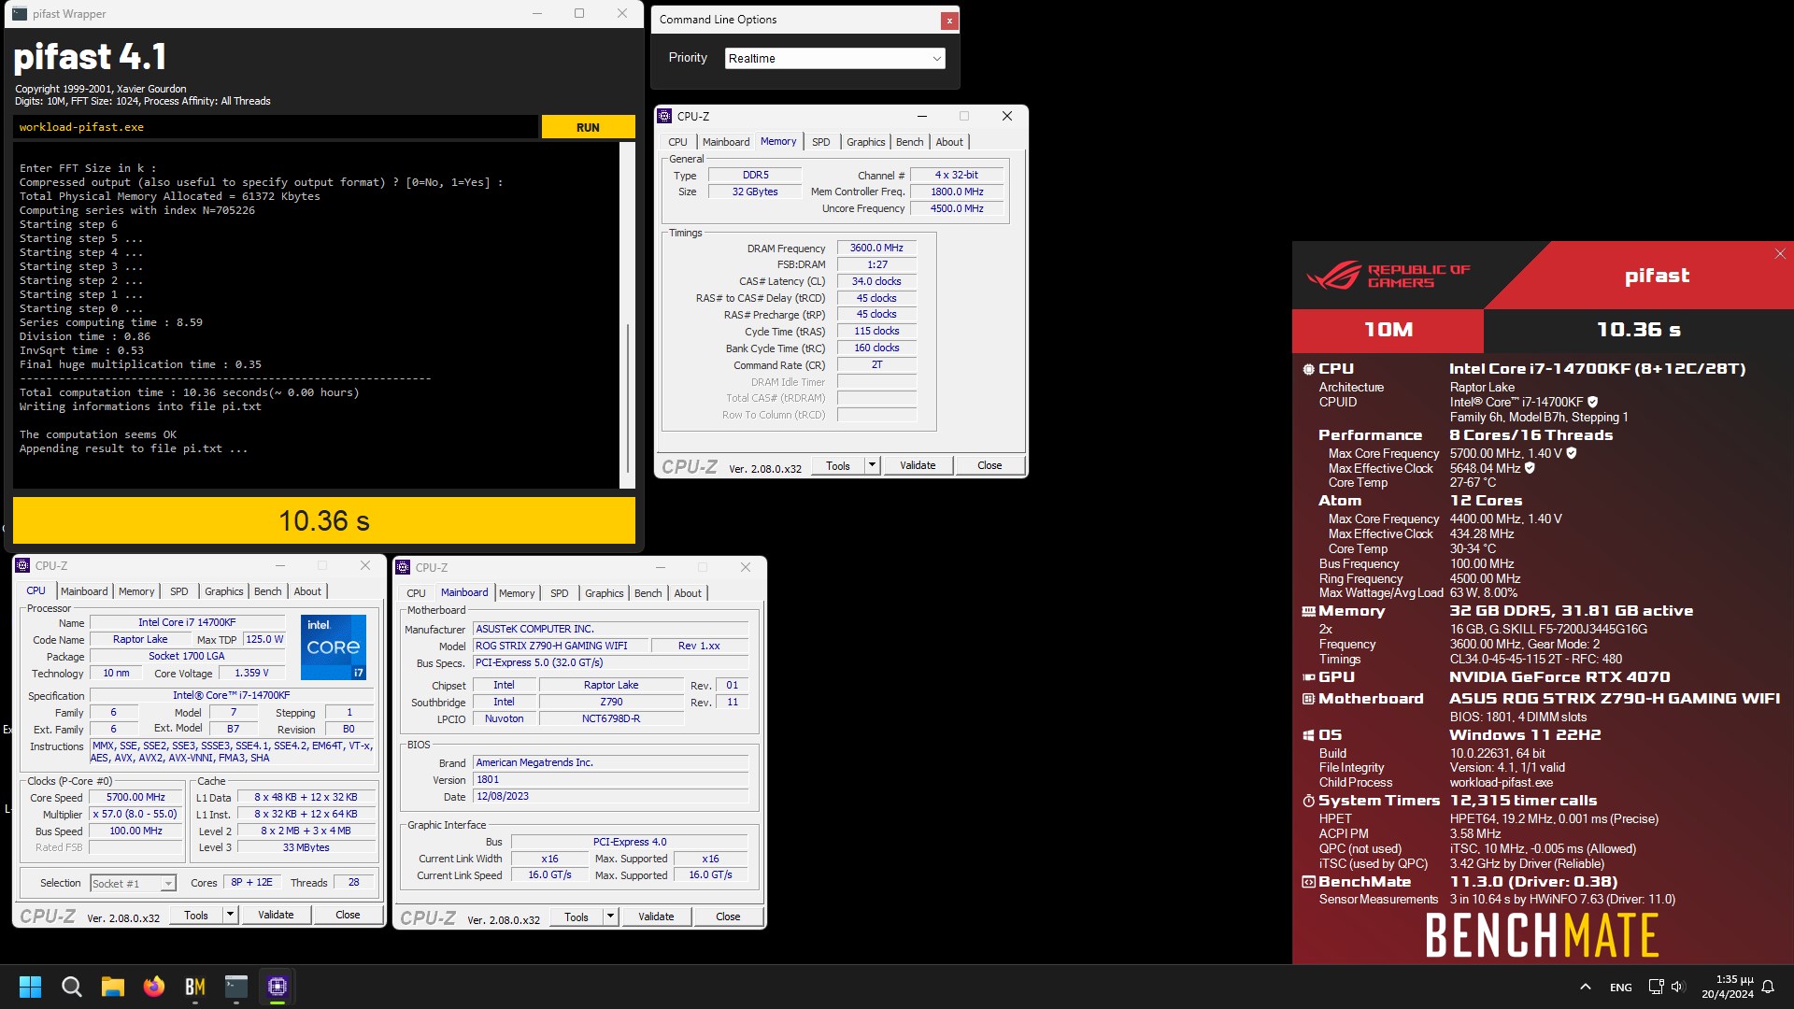The image size is (1794, 1009).
Task: Click the Republic of Gamers logo
Action: (1388, 276)
